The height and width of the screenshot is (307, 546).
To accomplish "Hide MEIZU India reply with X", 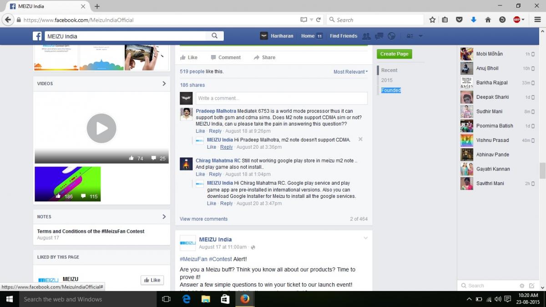I will point(360,139).
